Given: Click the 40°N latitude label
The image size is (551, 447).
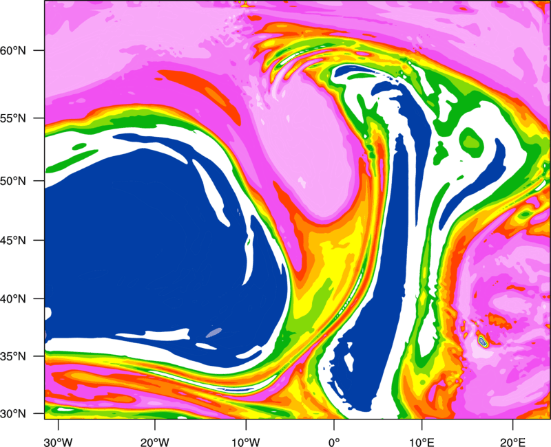Looking at the screenshot, I should tap(13, 299).
